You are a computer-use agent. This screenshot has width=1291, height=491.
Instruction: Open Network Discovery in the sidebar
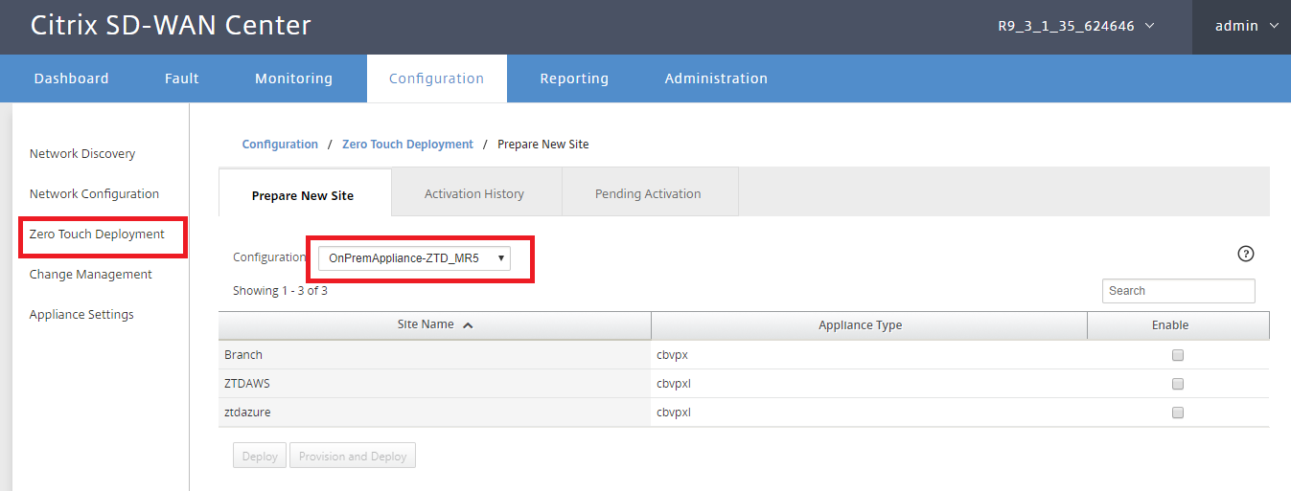tap(82, 153)
